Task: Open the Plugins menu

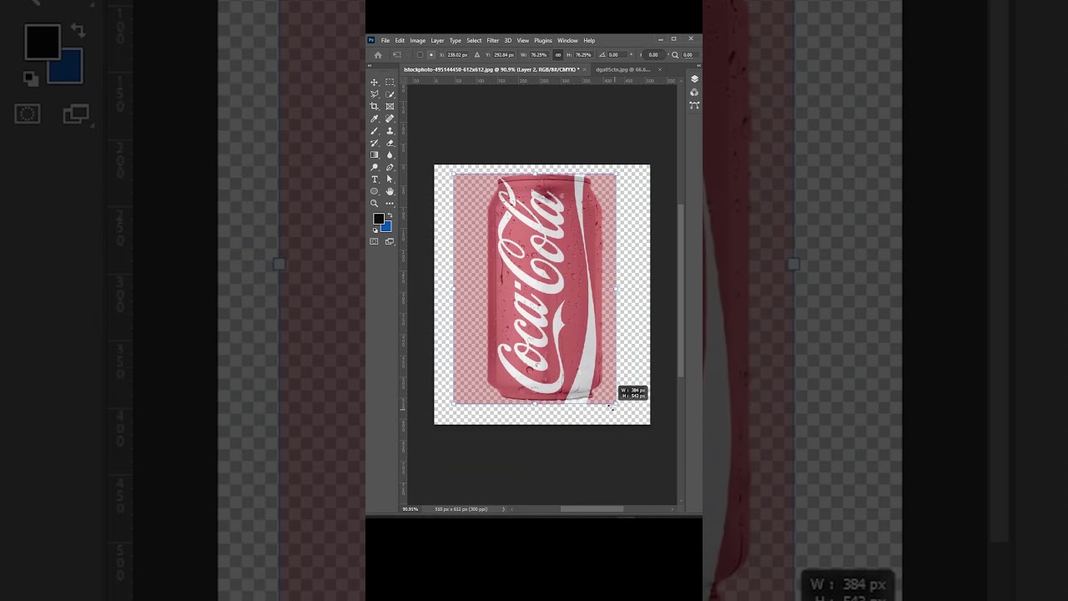Action: pyautogui.click(x=543, y=41)
